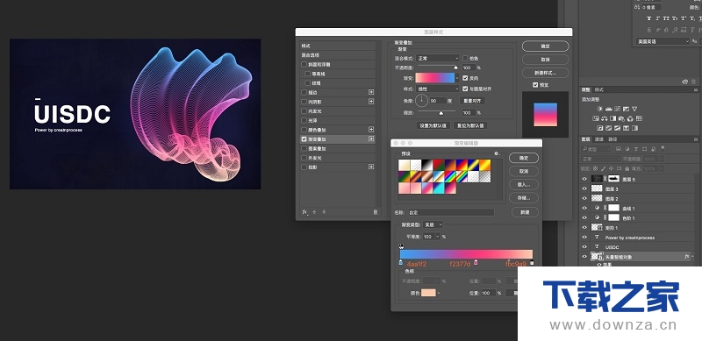The image size is (702, 341).
Task: Switch to the 通道 channels tab
Action: 599,139
